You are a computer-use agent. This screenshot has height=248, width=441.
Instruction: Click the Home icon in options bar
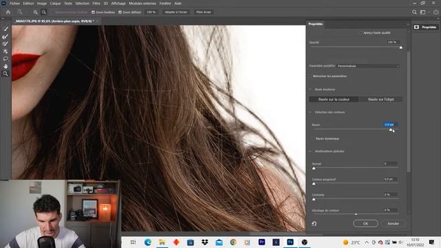point(8,12)
